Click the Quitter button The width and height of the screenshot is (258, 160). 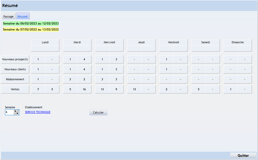243,155
